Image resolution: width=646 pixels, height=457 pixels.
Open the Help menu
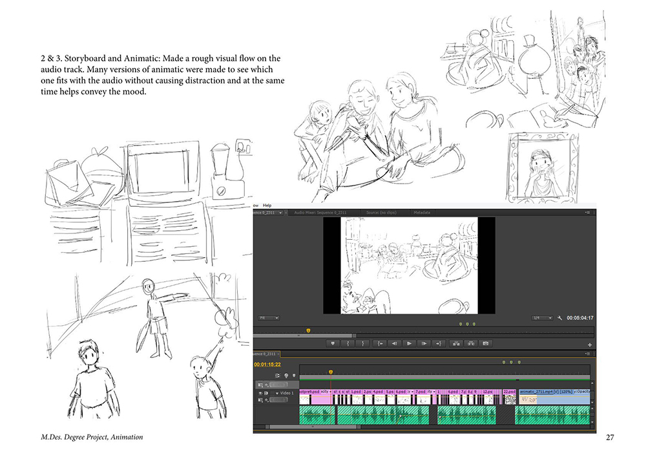267,206
